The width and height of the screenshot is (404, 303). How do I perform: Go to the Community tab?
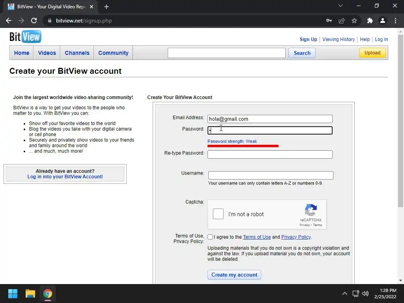113,53
